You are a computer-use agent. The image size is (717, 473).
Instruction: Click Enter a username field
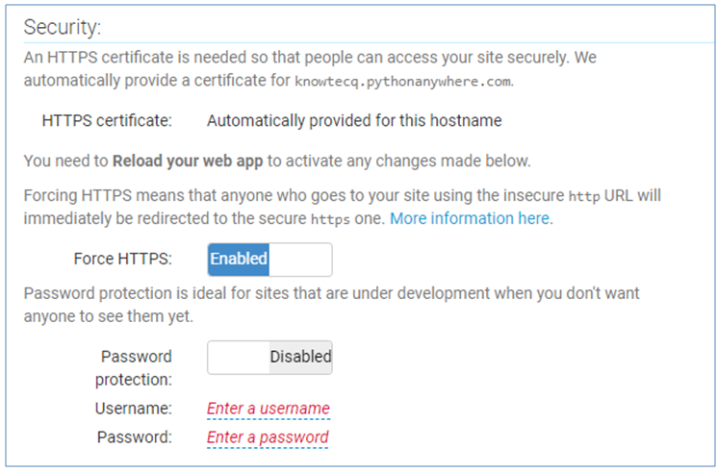pyautogui.click(x=268, y=409)
